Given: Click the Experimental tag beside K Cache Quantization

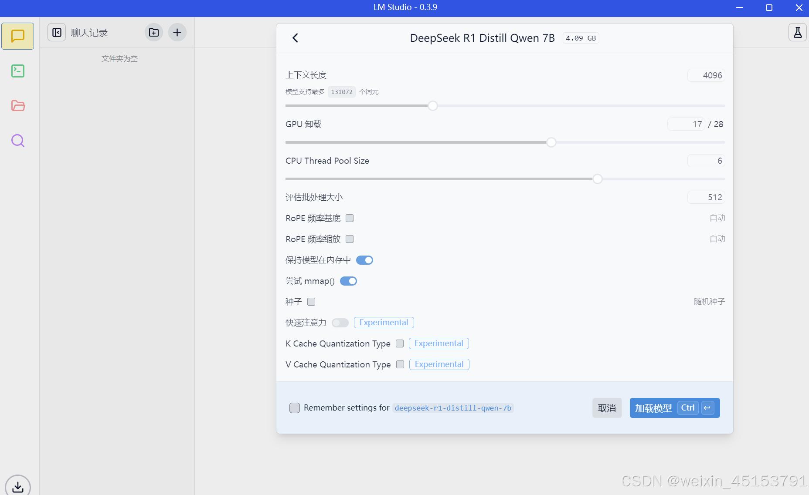Looking at the screenshot, I should tap(439, 343).
